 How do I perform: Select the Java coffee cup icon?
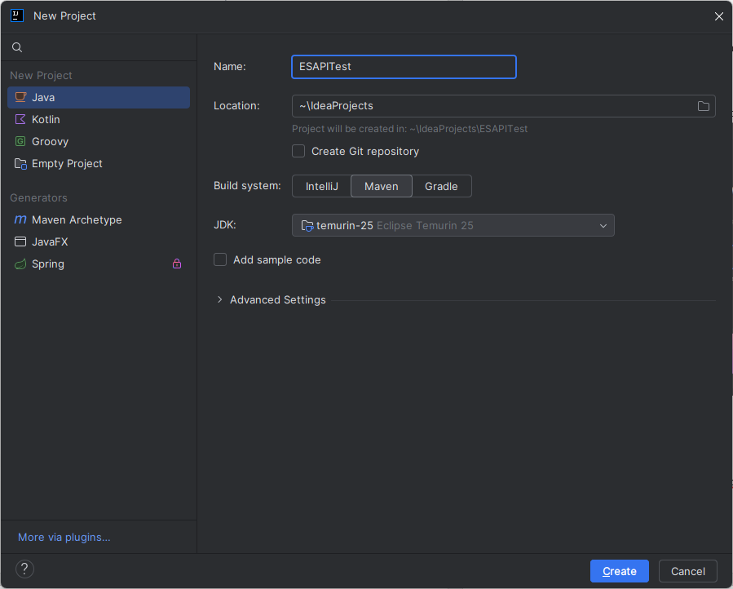[20, 98]
